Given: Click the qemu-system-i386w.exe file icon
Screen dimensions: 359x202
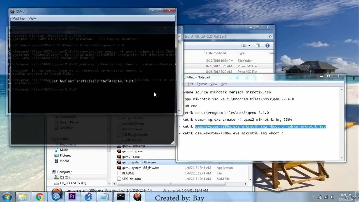Looking at the screenshot, I should click(119, 162).
